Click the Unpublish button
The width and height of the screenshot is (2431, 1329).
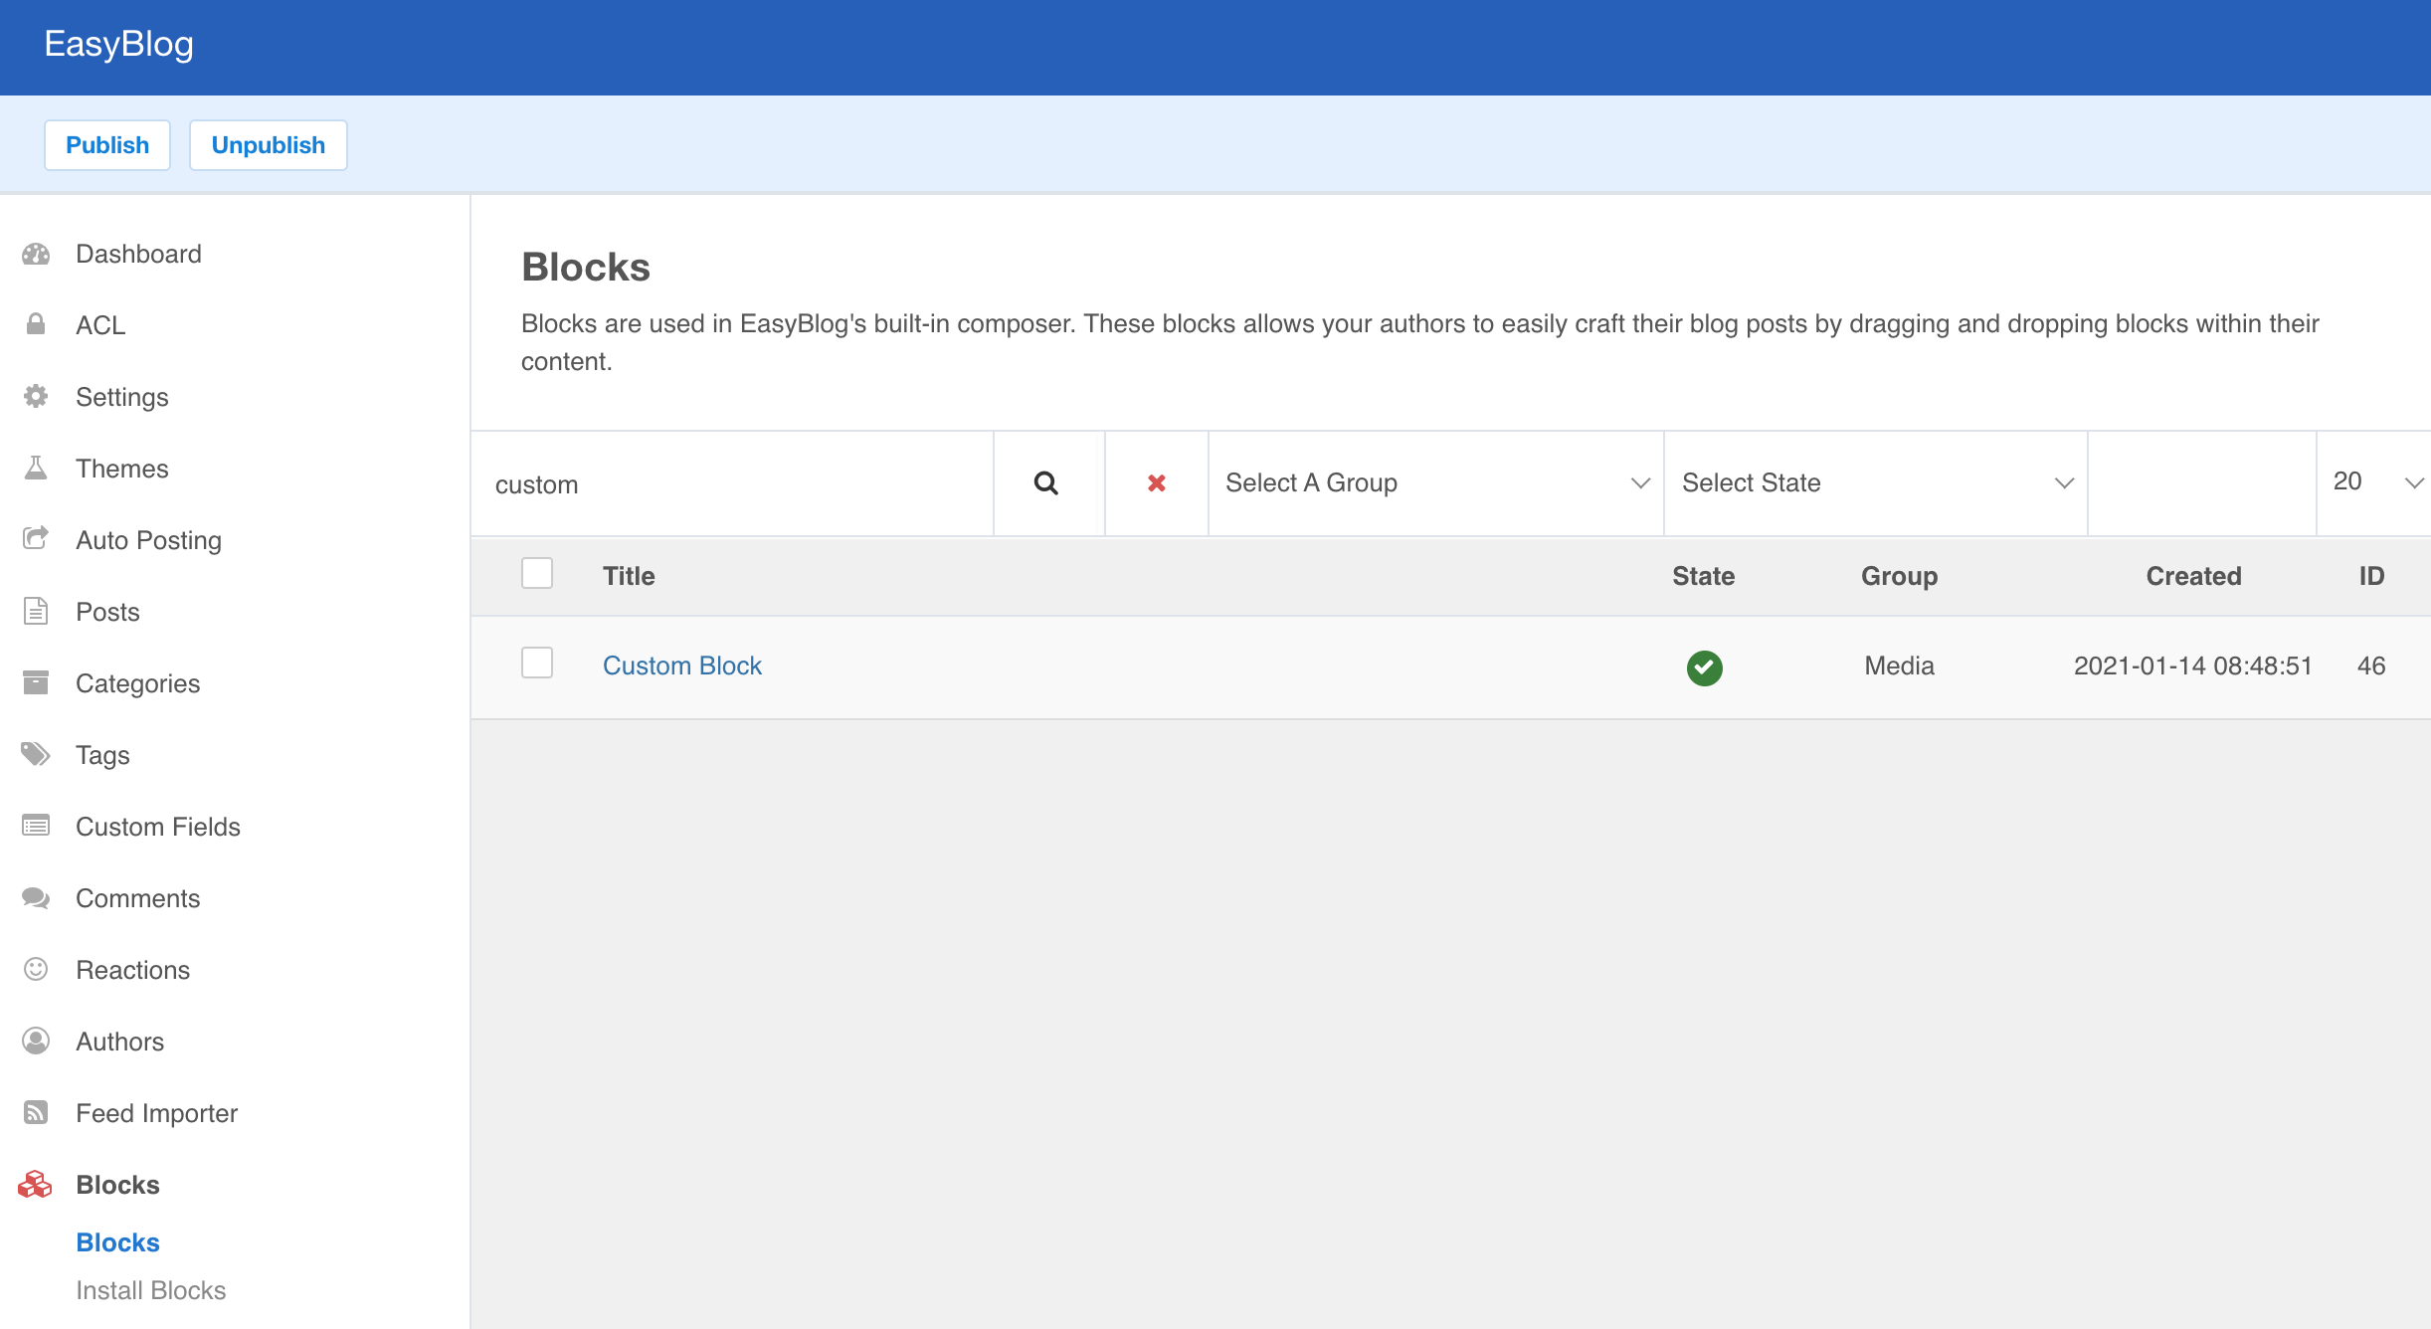point(269,145)
